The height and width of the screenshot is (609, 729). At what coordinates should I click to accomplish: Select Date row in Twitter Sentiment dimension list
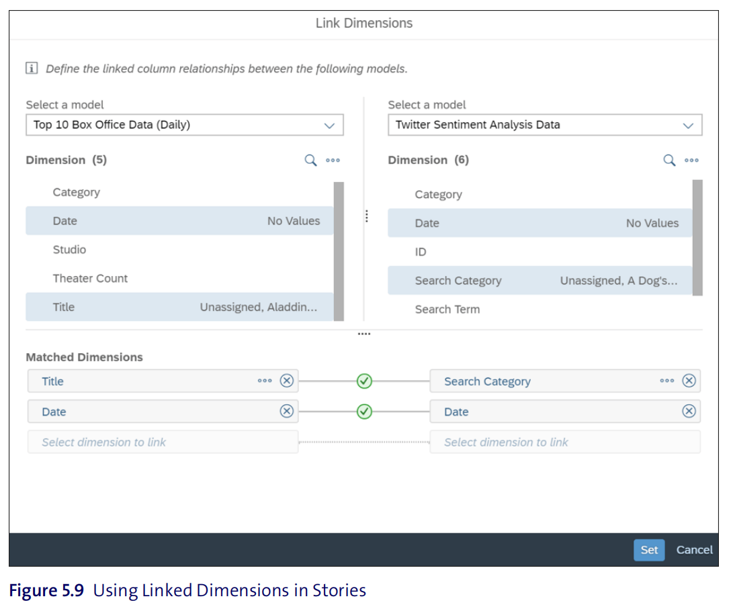pyautogui.click(x=540, y=223)
